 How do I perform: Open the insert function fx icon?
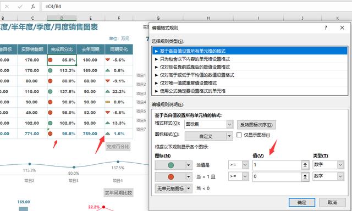[x=33, y=7]
